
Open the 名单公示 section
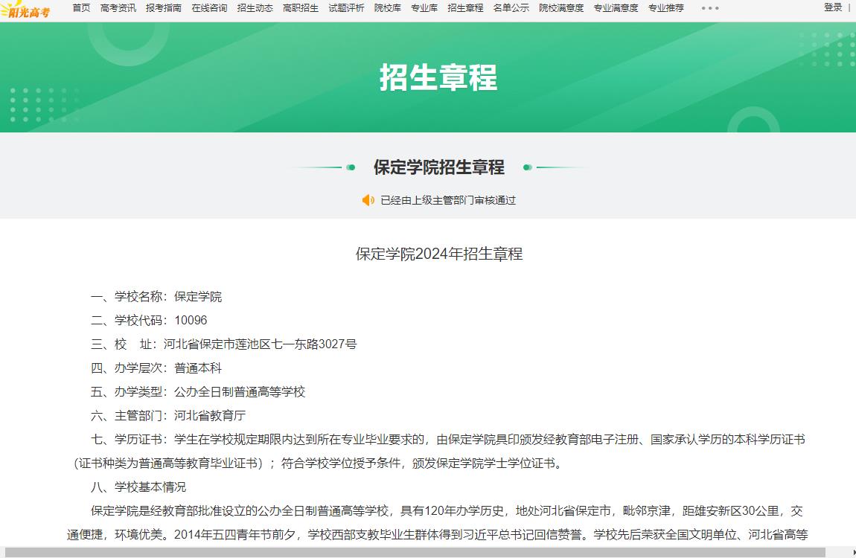(511, 8)
